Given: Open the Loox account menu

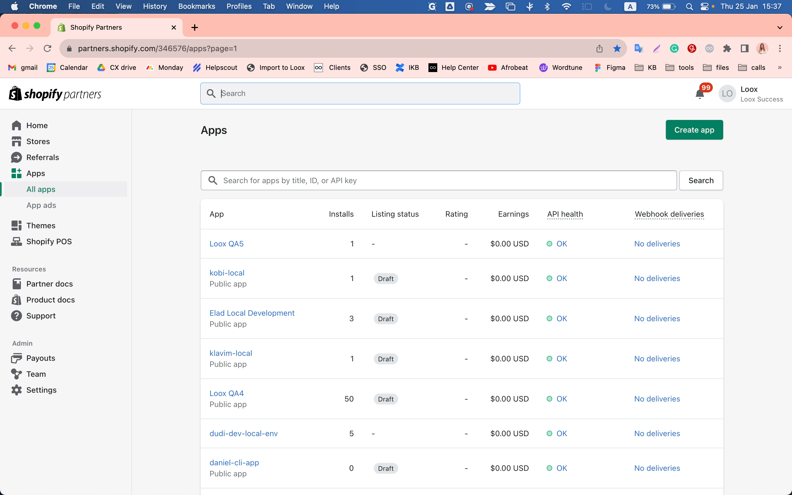Looking at the screenshot, I should [751, 94].
